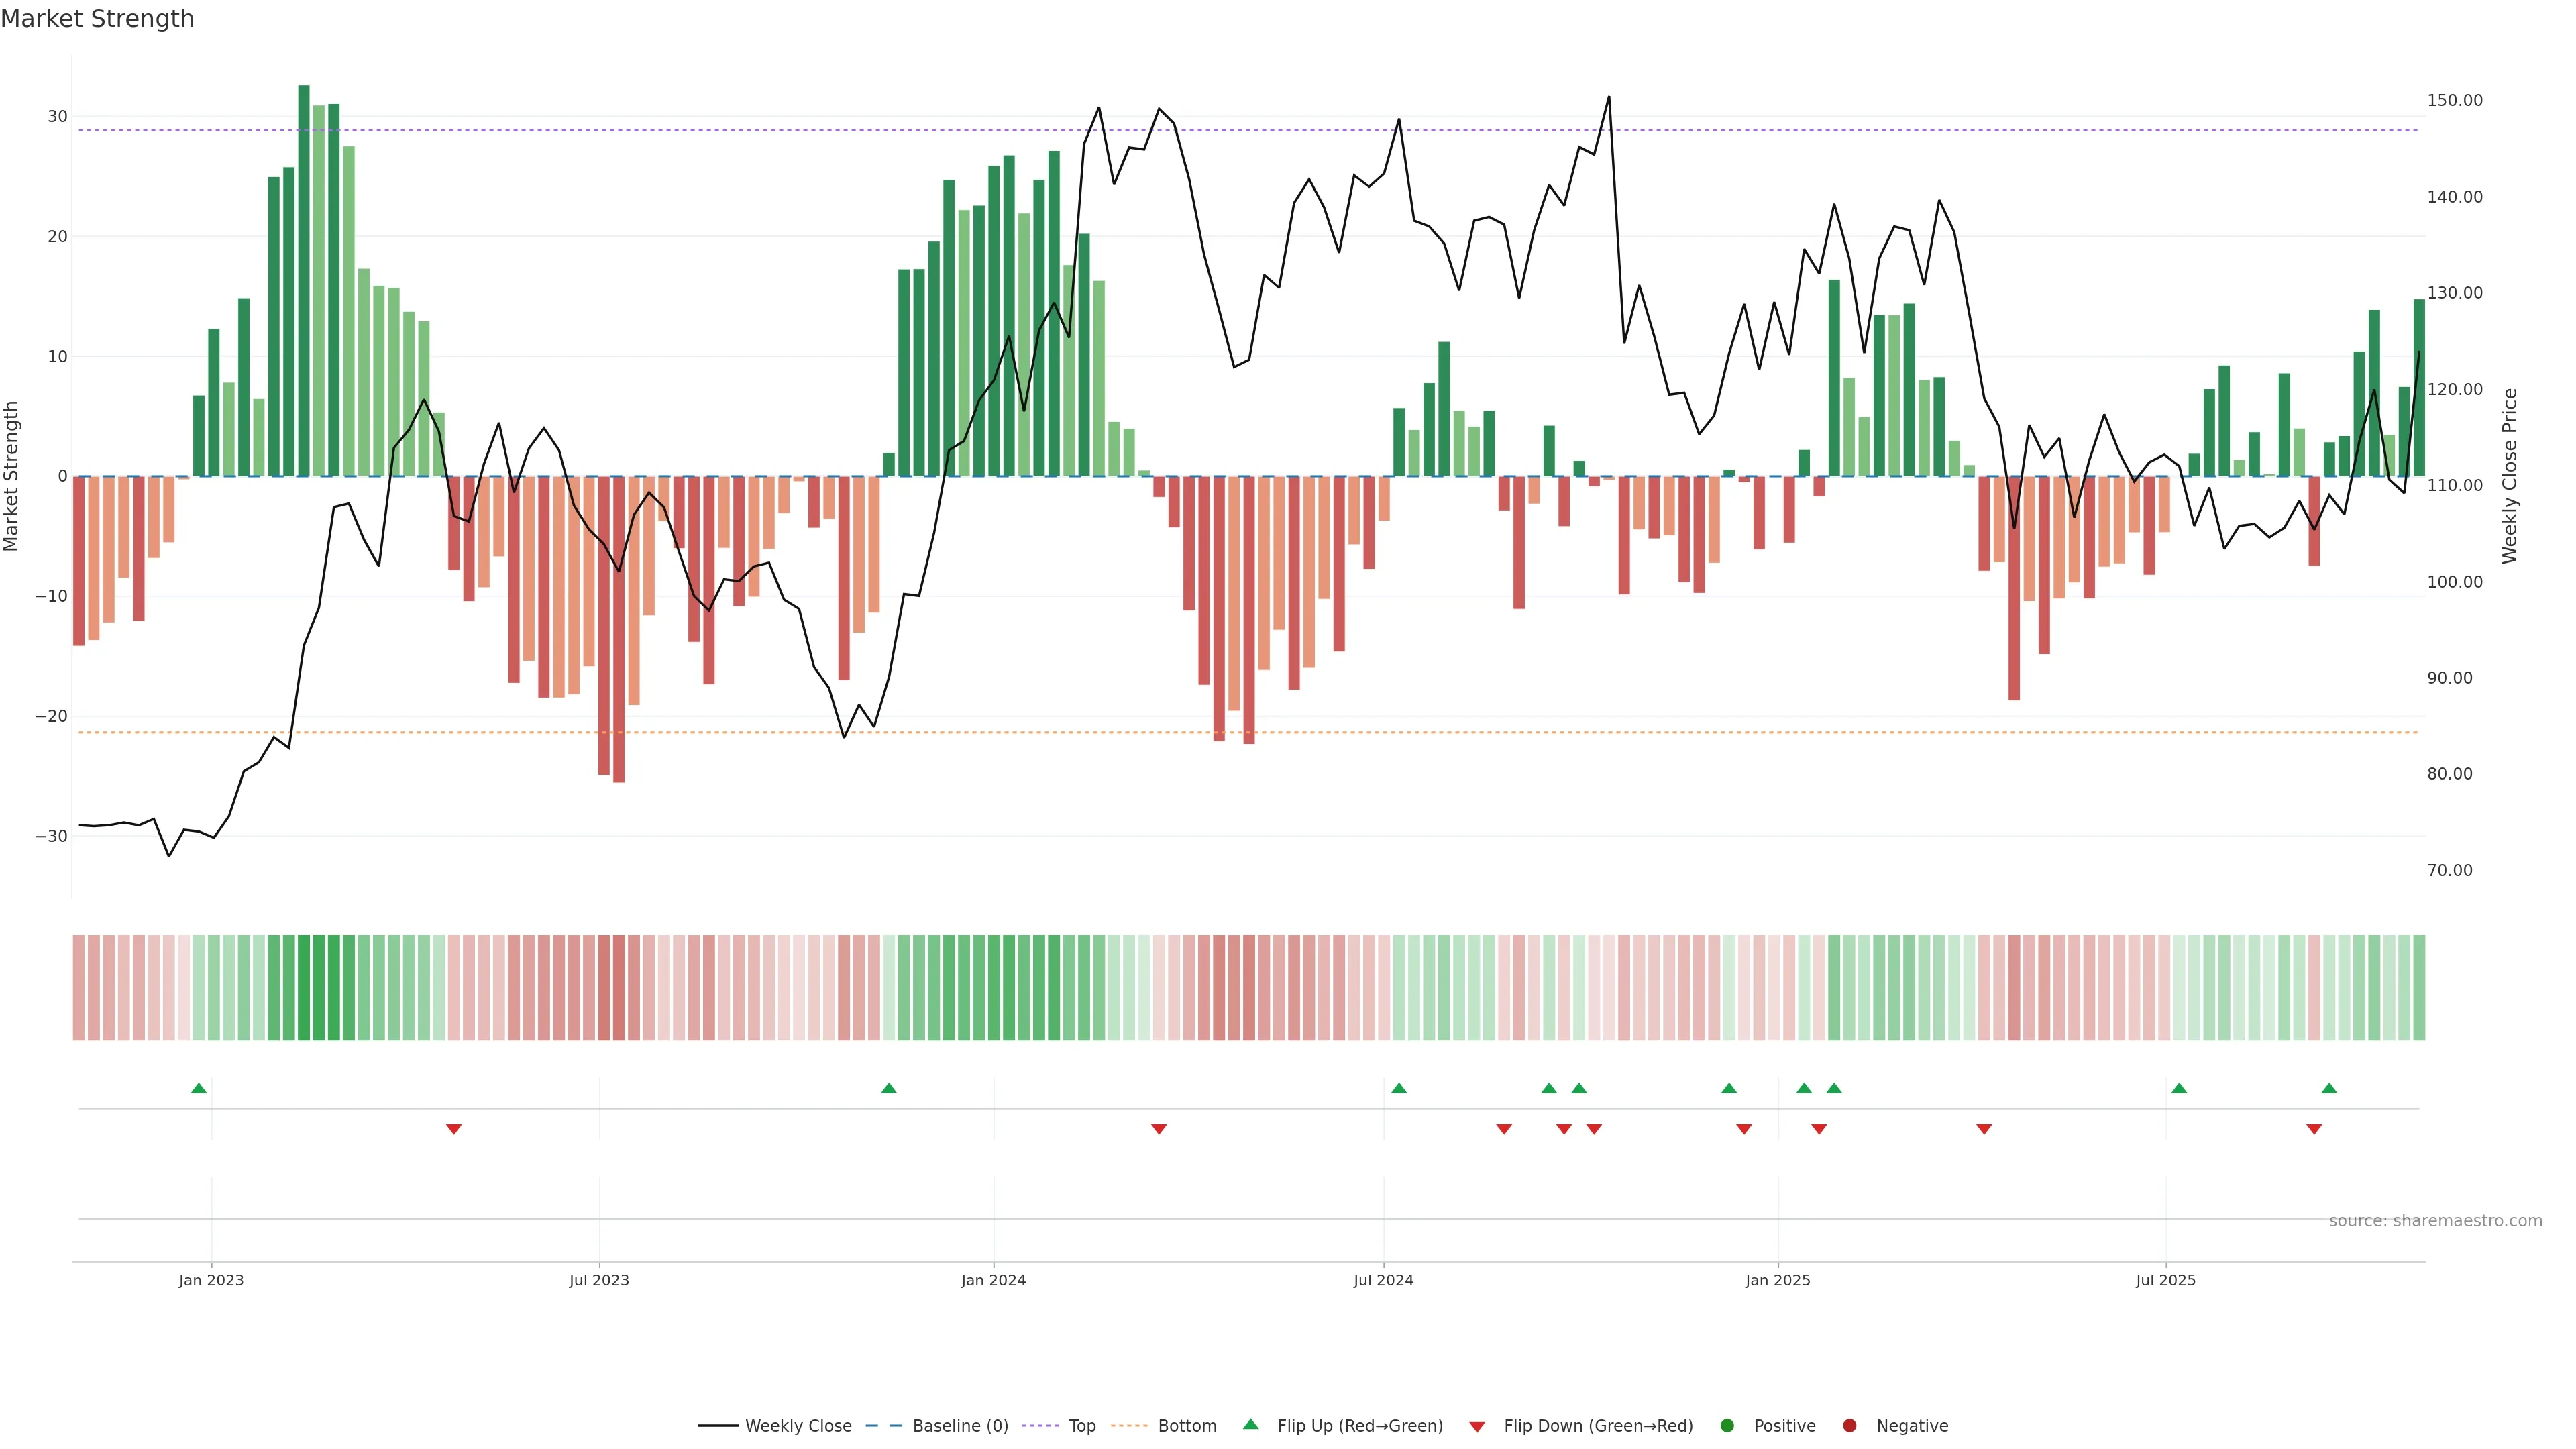
Task: Click the Weekly Close Price axis title
Action: coord(2509,476)
